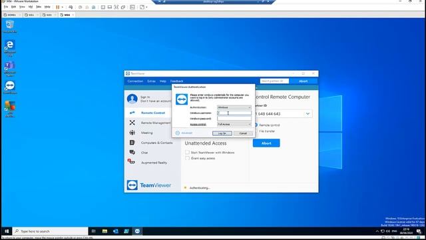Viewport: 426px width, 240px height.
Task: Click the VMware take snapshot icon
Action: click(x=80, y=7)
